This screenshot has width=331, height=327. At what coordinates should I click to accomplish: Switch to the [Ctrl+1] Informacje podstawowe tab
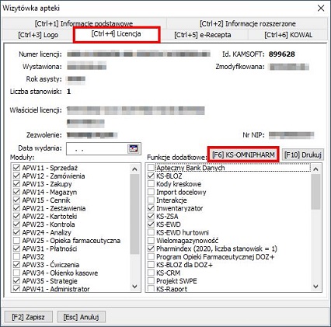[84, 23]
